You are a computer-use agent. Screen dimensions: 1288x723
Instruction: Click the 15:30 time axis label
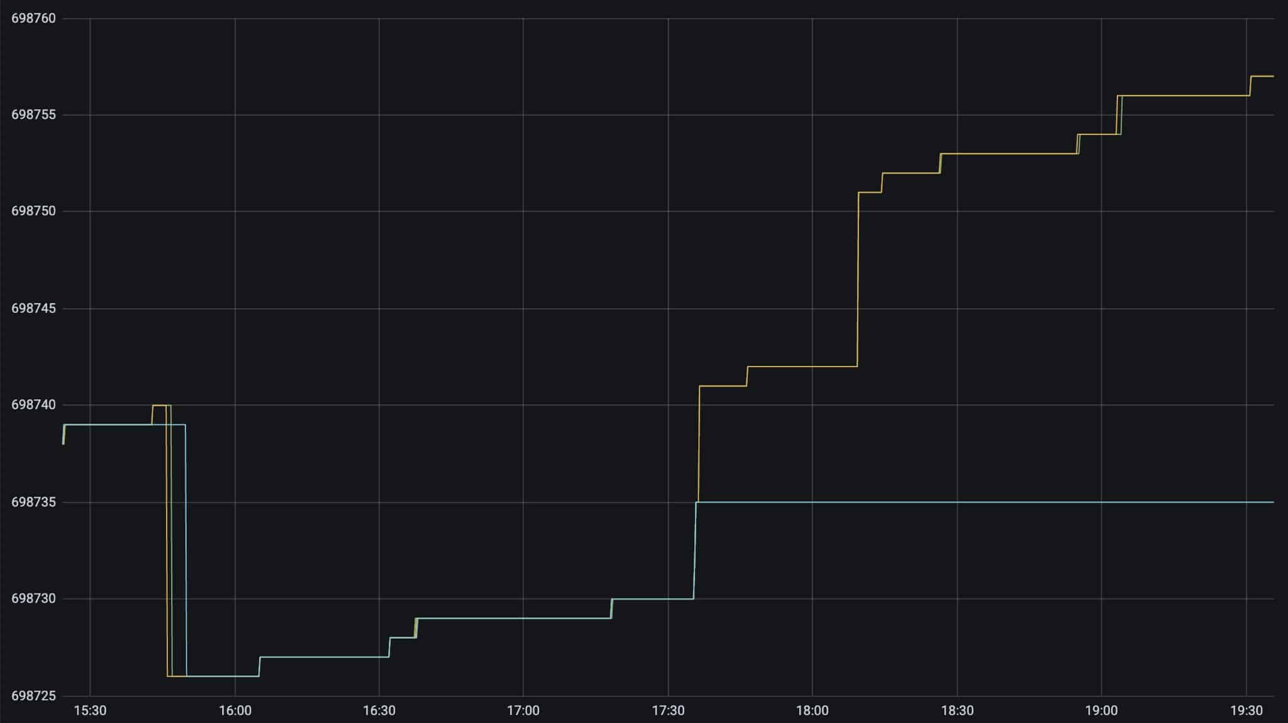coord(90,711)
